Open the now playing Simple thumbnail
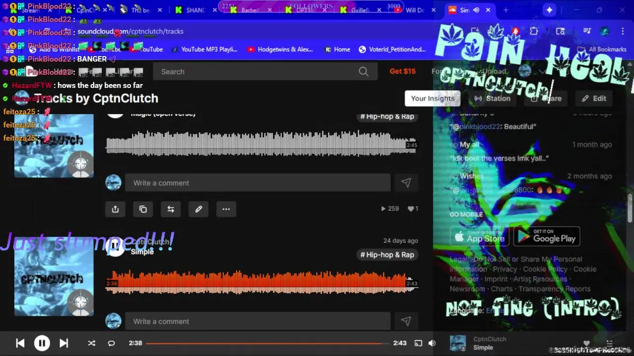 [x=458, y=343]
